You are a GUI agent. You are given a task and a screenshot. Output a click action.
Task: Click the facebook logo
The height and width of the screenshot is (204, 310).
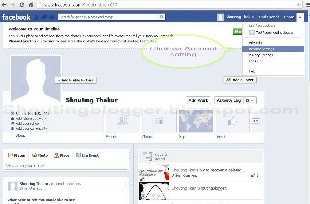coord(16,17)
